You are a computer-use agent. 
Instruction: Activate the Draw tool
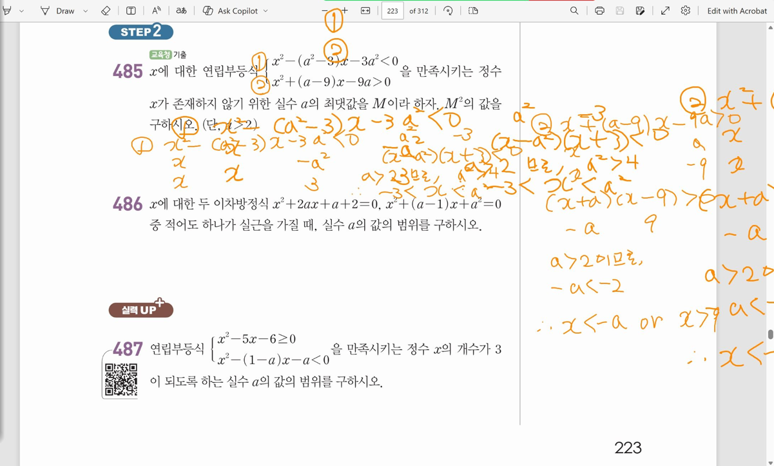pos(58,11)
